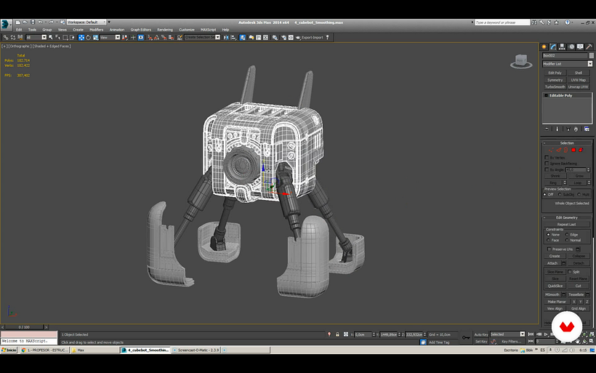Click the Align tool icon
Image resolution: width=596 pixels, height=373 pixels.
(x=233, y=37)
